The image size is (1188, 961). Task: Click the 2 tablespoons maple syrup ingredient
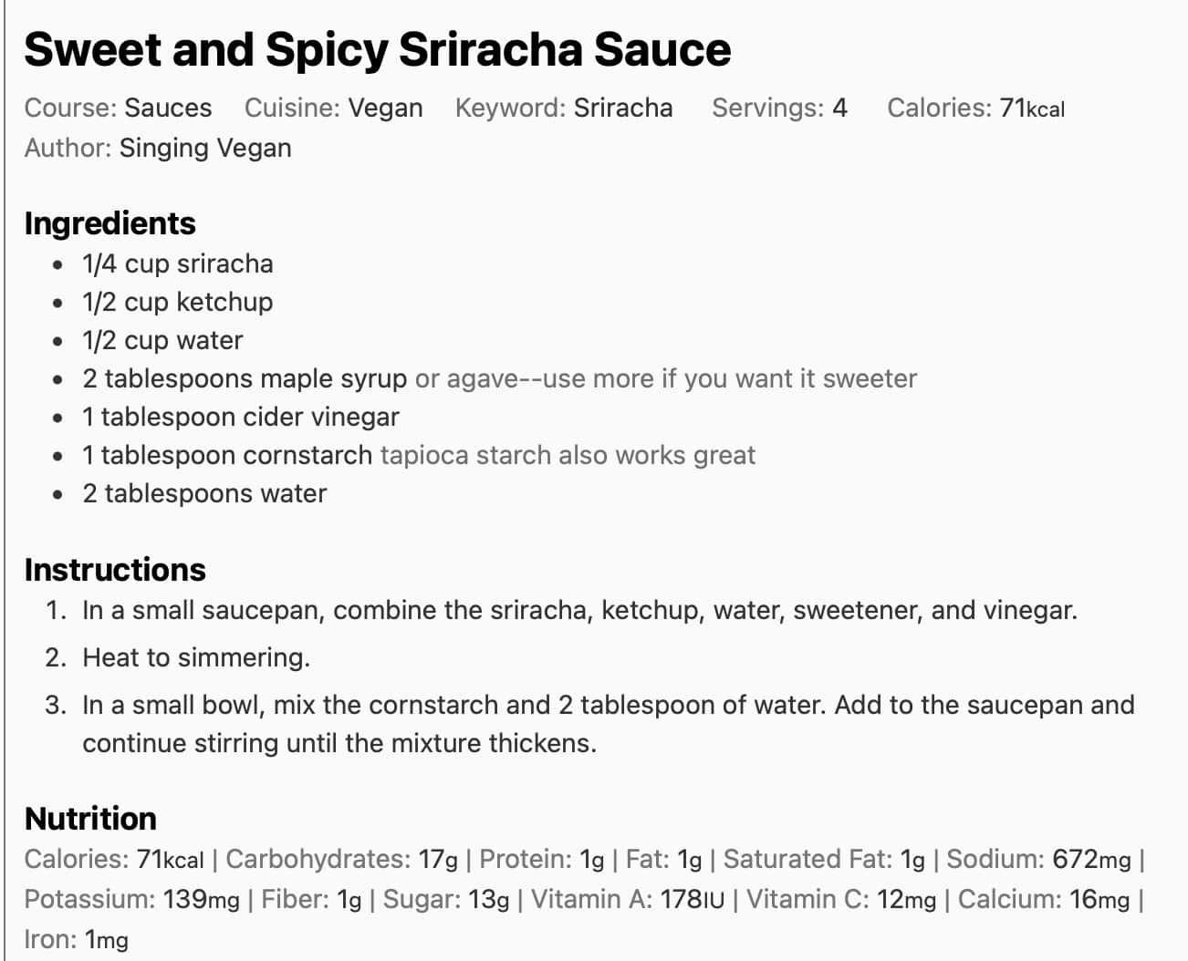(245, 378)
